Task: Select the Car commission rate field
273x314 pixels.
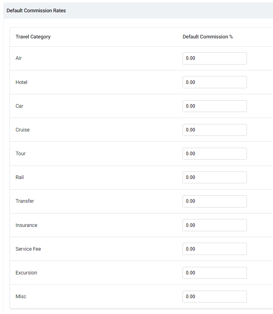Action: 215,106
